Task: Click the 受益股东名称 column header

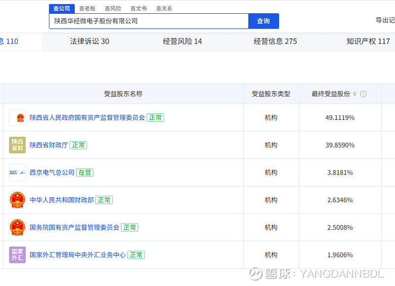Action: 123,94
